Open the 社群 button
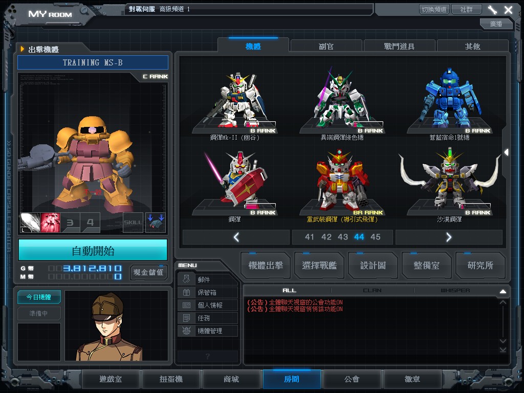524x393 pixels. click(x=467, y=9)
